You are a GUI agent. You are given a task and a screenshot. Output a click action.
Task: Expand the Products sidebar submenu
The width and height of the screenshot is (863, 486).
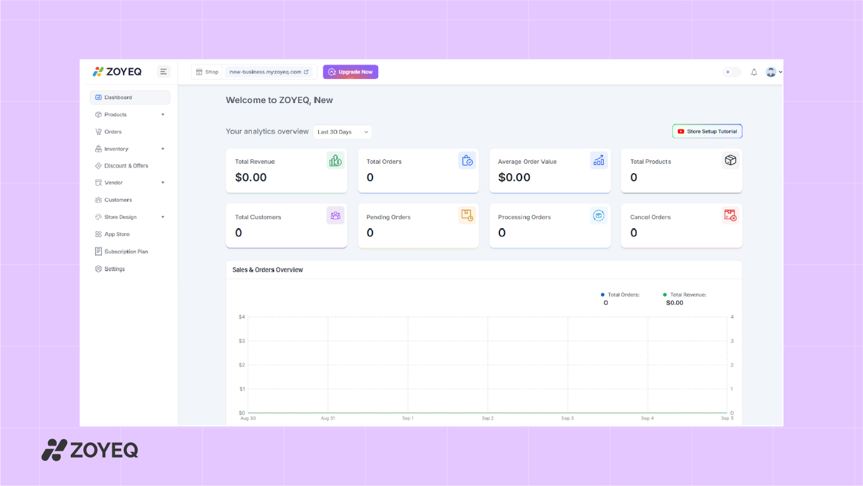click(162, 114)
